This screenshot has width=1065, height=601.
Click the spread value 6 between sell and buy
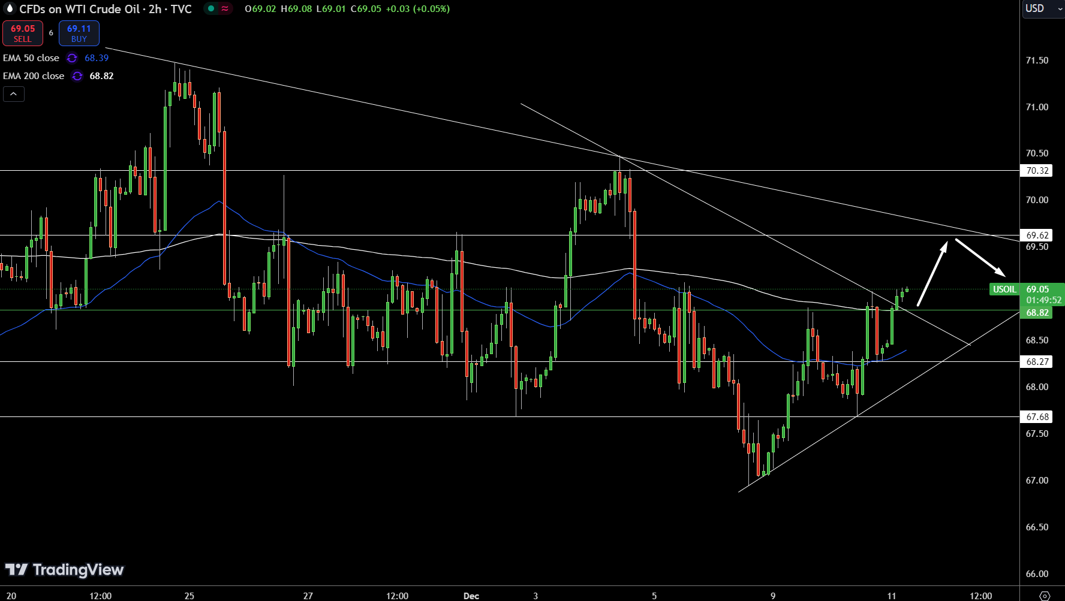(x=51, y=33)
